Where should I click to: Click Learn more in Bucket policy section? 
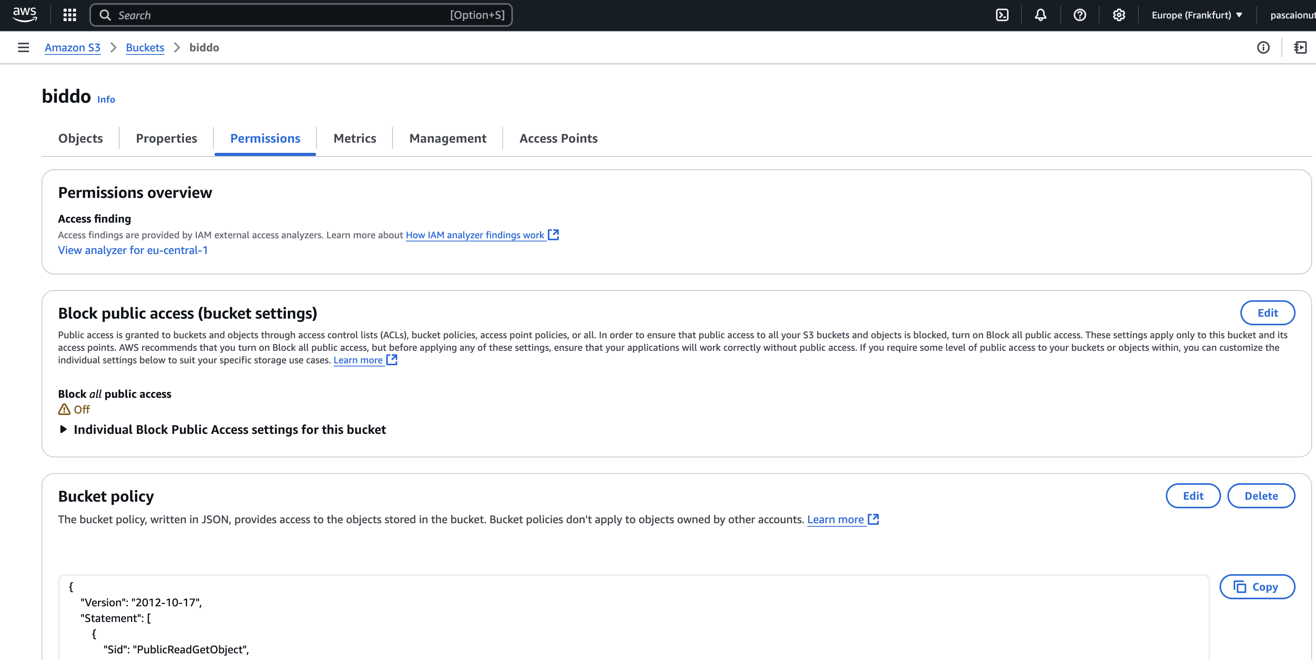(836, 519)
